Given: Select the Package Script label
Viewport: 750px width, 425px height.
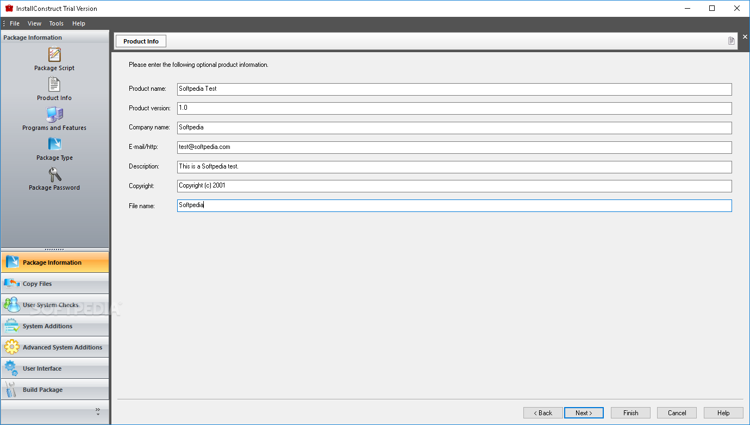Looking at the screenshot, I should (54, 68).
